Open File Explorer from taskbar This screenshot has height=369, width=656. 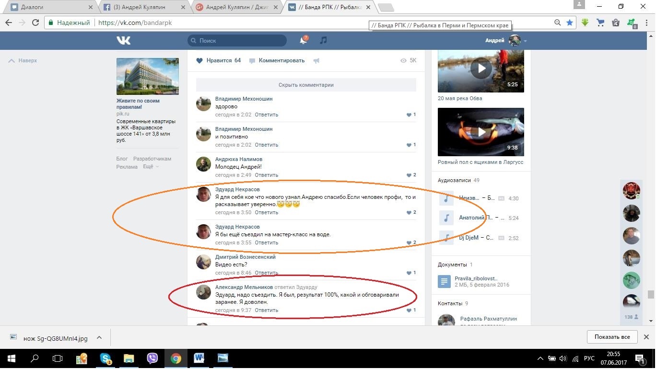[129, 358]
